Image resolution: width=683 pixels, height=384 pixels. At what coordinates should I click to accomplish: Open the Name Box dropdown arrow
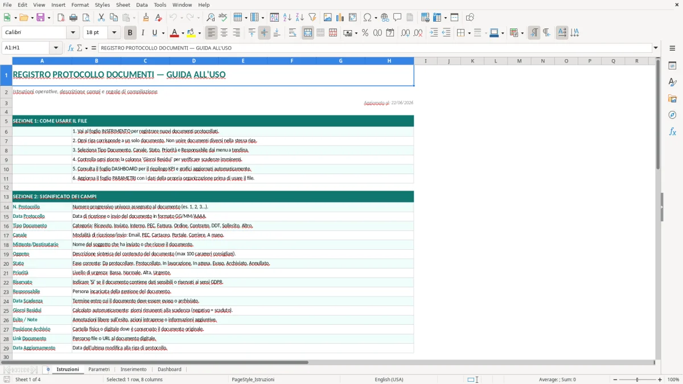pyautogui.click(x=56, y=48)
